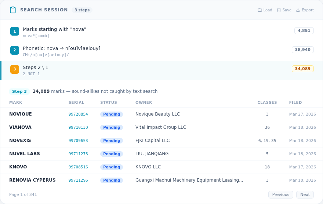Click the Export download icon
The height and width of the screenshot is (204, 323).
click(298, 10)
